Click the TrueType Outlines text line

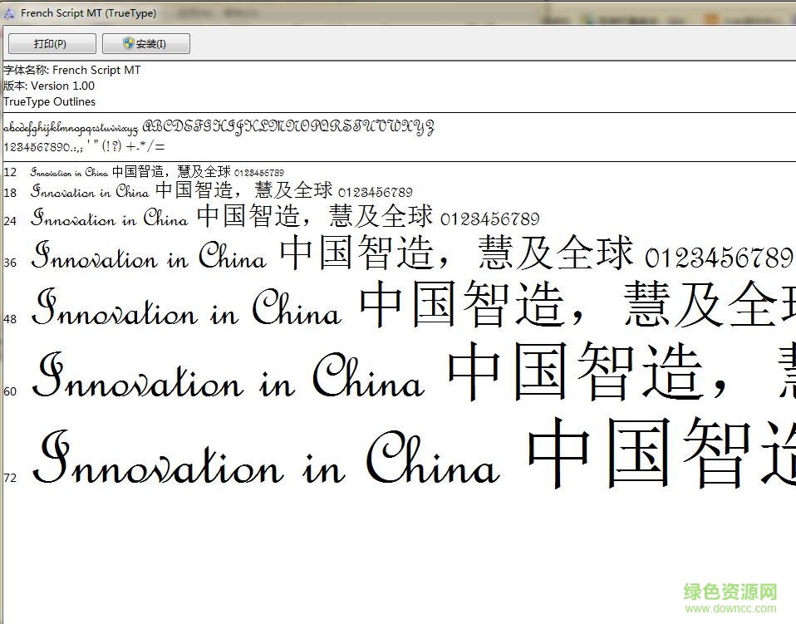click(x=49, y=101)
